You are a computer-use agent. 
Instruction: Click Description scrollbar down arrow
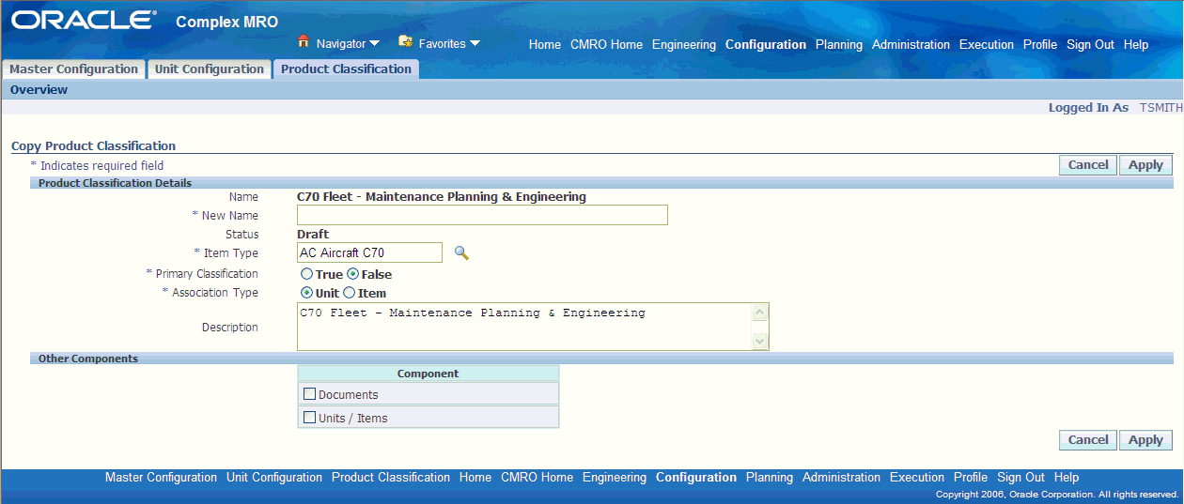coord(760,342)
